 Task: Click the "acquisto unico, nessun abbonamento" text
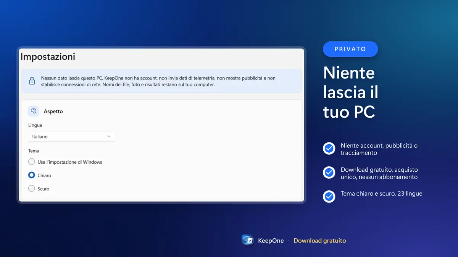pos(379,173)
